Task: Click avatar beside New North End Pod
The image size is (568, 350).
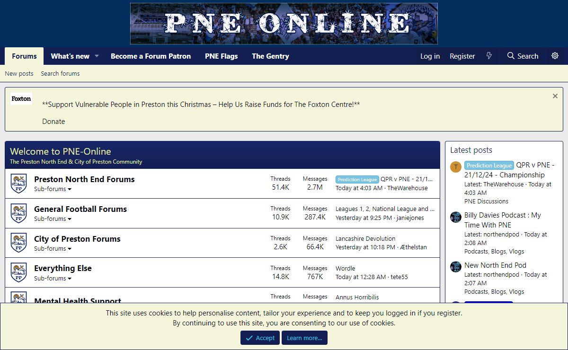Action: click(456, 266)
